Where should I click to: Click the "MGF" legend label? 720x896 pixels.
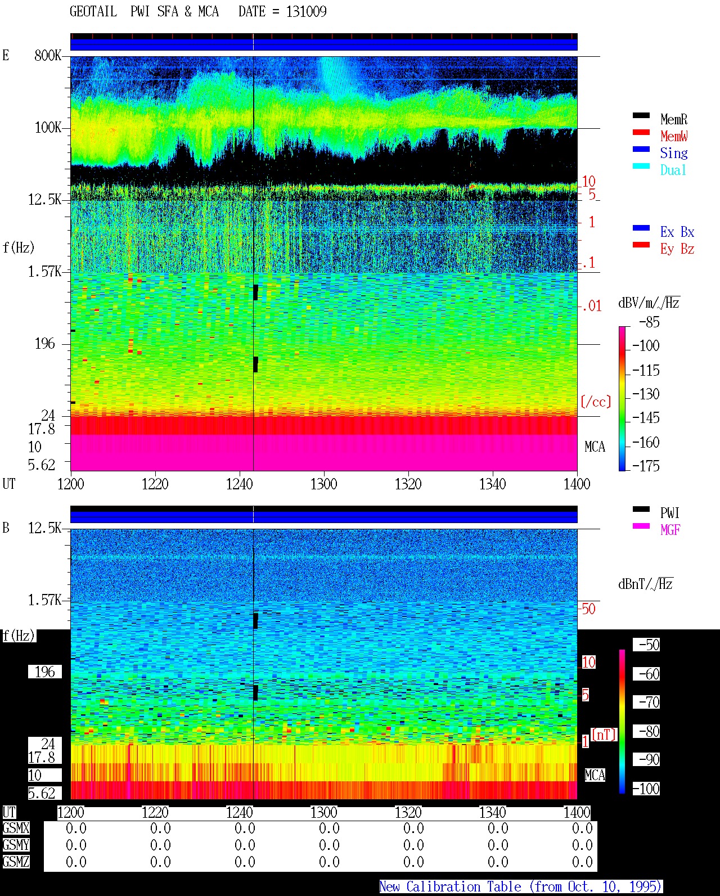[x=670, y=530]
